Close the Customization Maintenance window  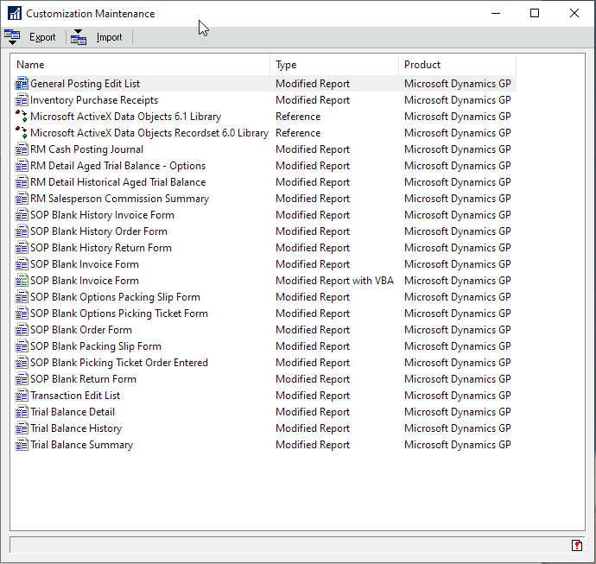pos(574,13)
